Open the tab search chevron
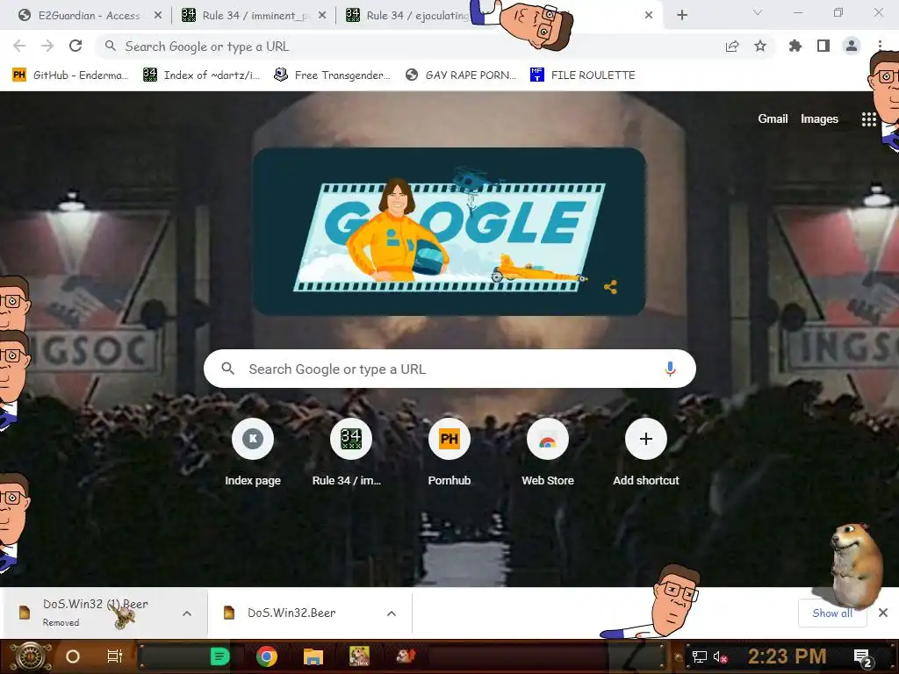Viewport: 899px width, 674px height. [x=757, y=12]
